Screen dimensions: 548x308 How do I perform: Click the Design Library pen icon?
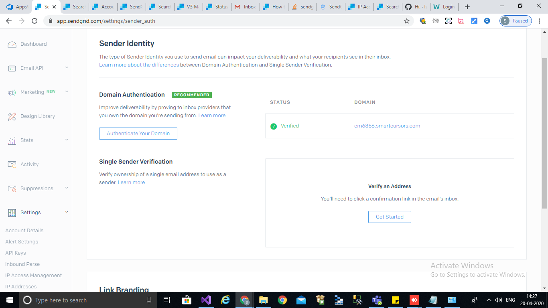12,116
